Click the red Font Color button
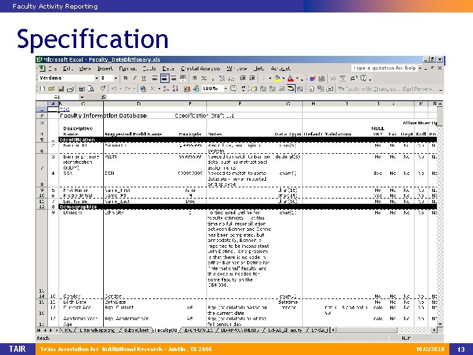The image size is (473, 355). [290, 78]
